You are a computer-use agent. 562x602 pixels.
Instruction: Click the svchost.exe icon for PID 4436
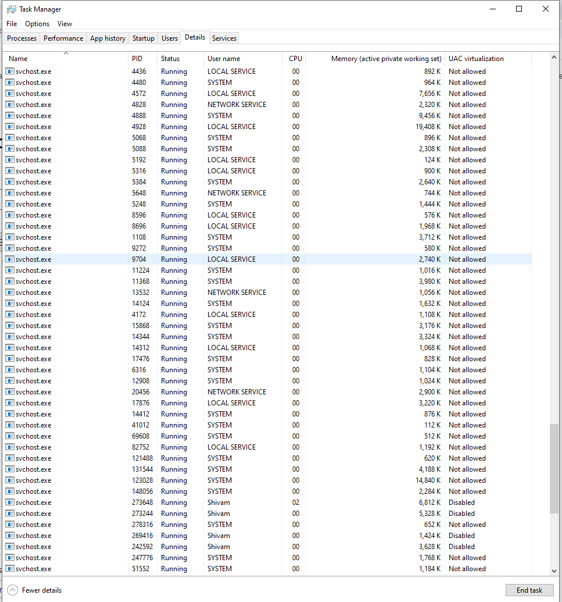(x=10, y=72)
